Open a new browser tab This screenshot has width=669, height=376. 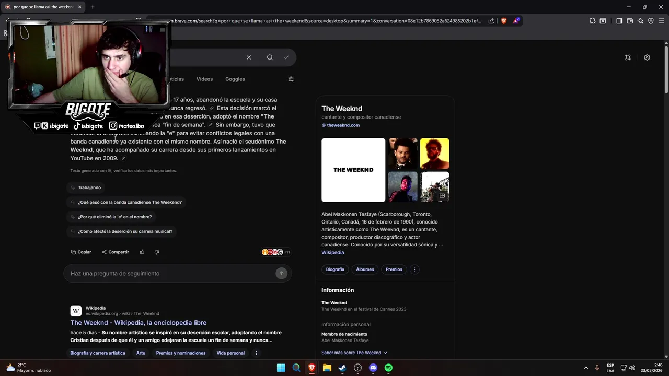click(93, 7)
